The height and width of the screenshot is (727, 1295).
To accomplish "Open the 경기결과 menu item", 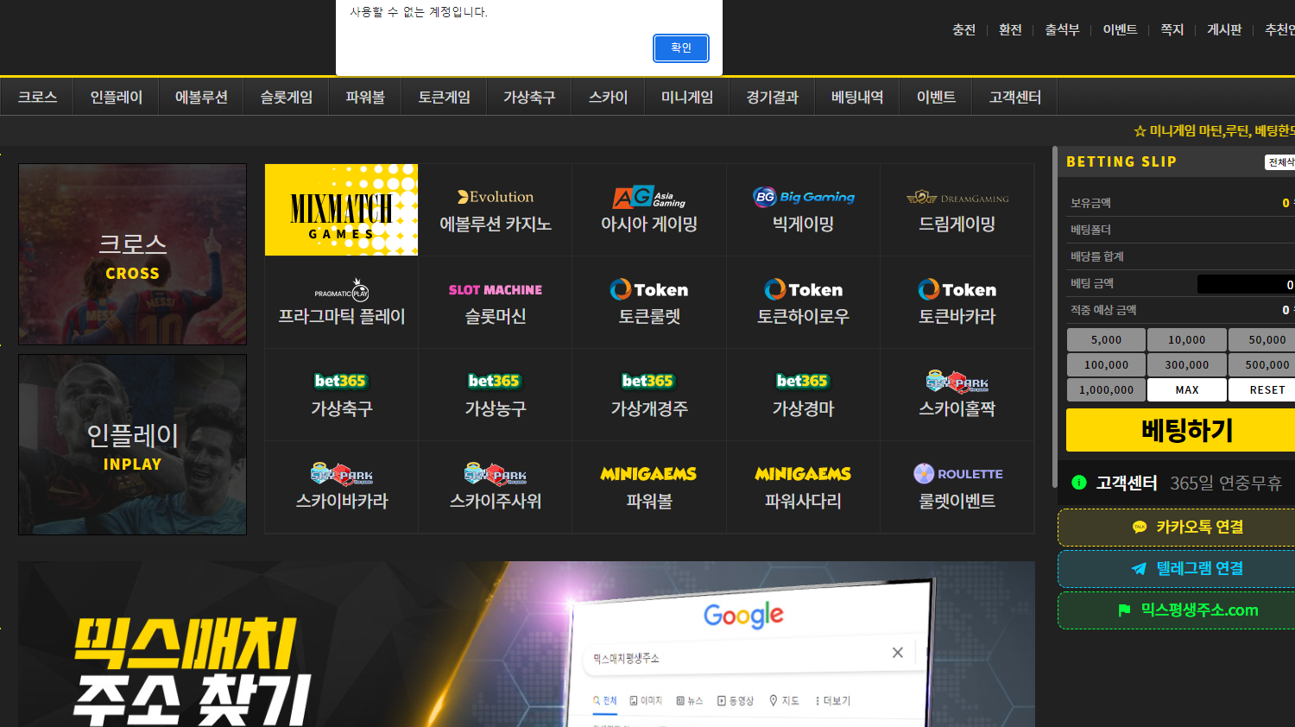I will point(773,98).
